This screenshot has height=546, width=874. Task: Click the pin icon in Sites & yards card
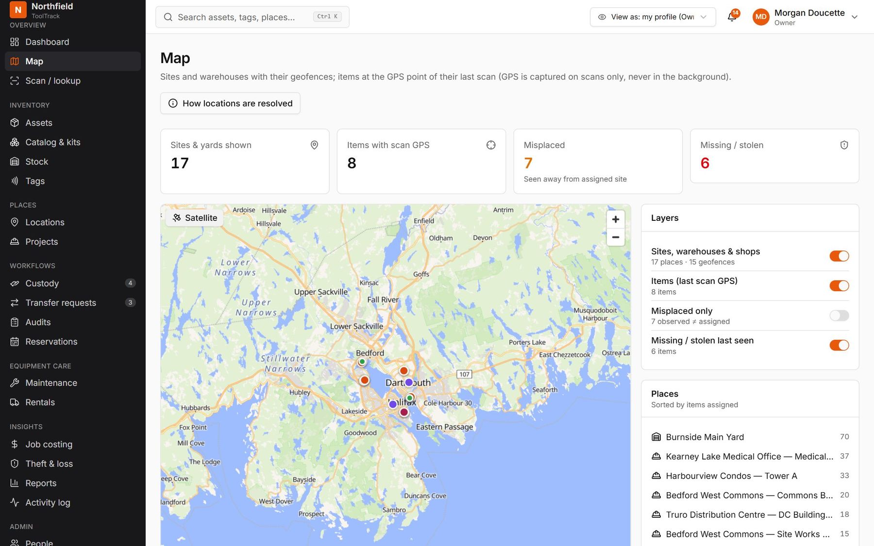(314, 145)
